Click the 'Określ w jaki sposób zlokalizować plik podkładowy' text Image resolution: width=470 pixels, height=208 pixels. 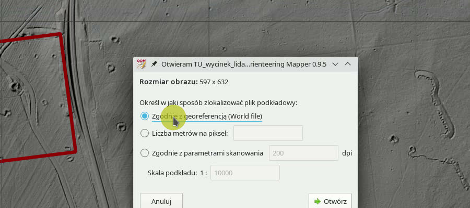pos(218,103)
